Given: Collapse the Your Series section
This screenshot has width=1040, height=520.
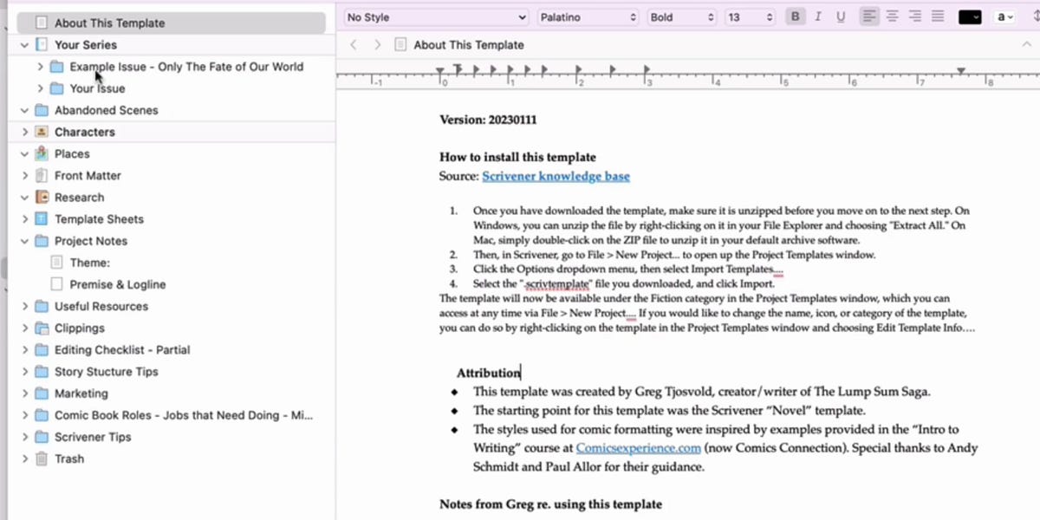Looking at the screenshot, I should [23, 44].
